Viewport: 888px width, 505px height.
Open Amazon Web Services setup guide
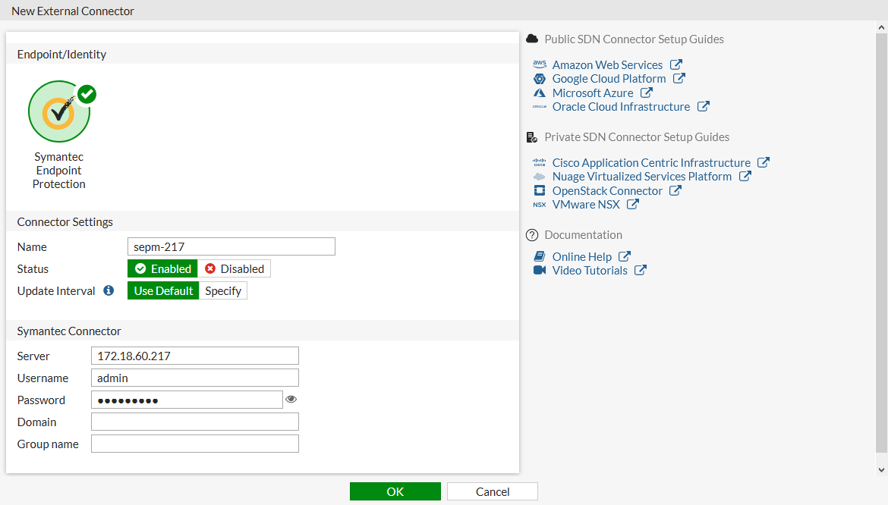[x=607, y=64]
